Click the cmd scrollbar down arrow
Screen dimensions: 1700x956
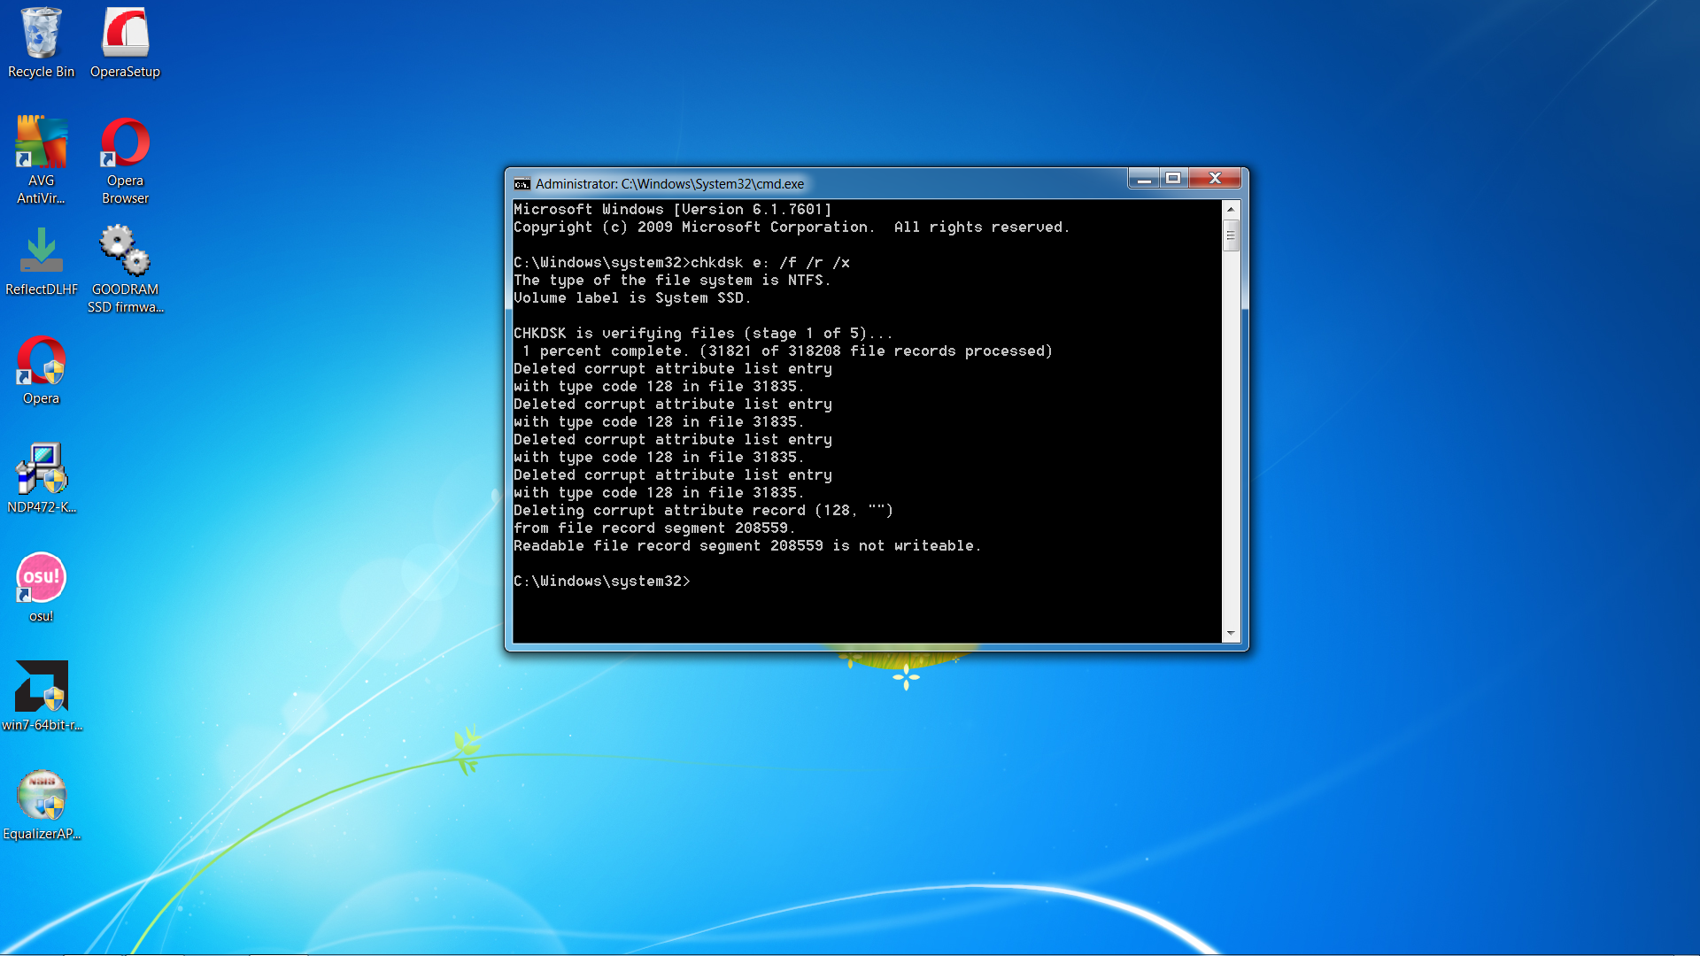[x=1231, y=634]
